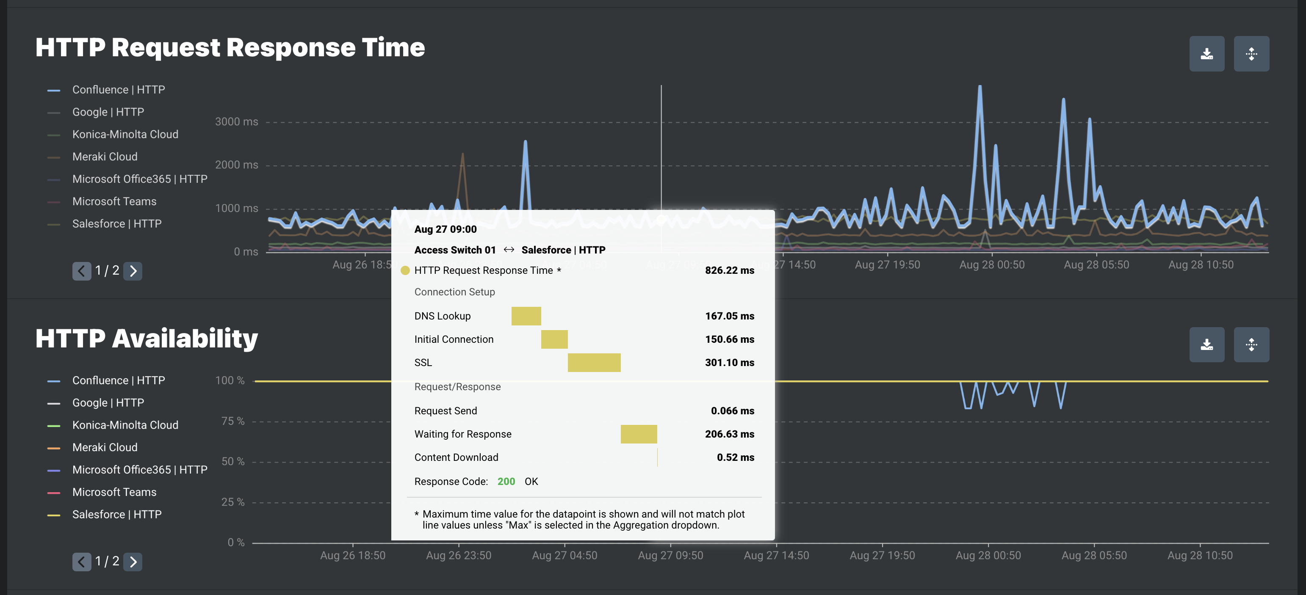Toggle Confluence | HTTP series in Response Time legend
This screenshot has height=595, width=1306.
click(106, 90)
